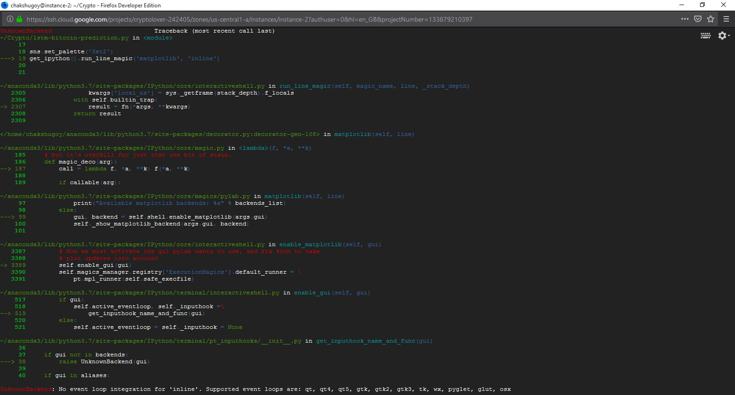Screen dimensions: 735x395
Task: Open the page actions three-dot menu
Action: coord(685,19)
